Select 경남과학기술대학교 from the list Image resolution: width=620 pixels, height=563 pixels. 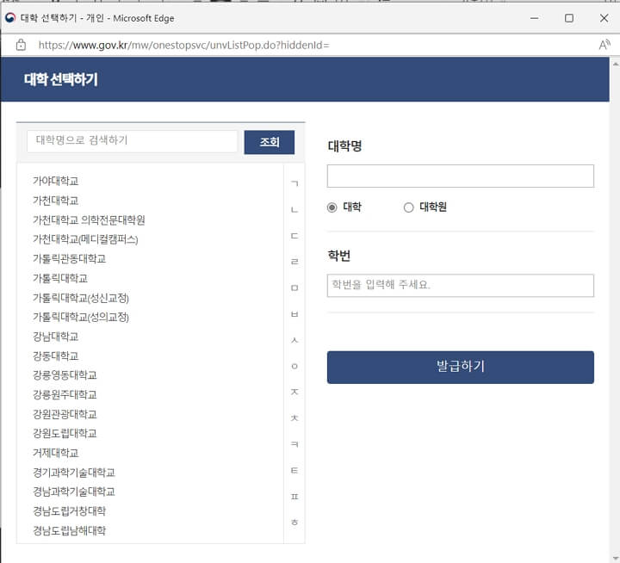[74, 492]
